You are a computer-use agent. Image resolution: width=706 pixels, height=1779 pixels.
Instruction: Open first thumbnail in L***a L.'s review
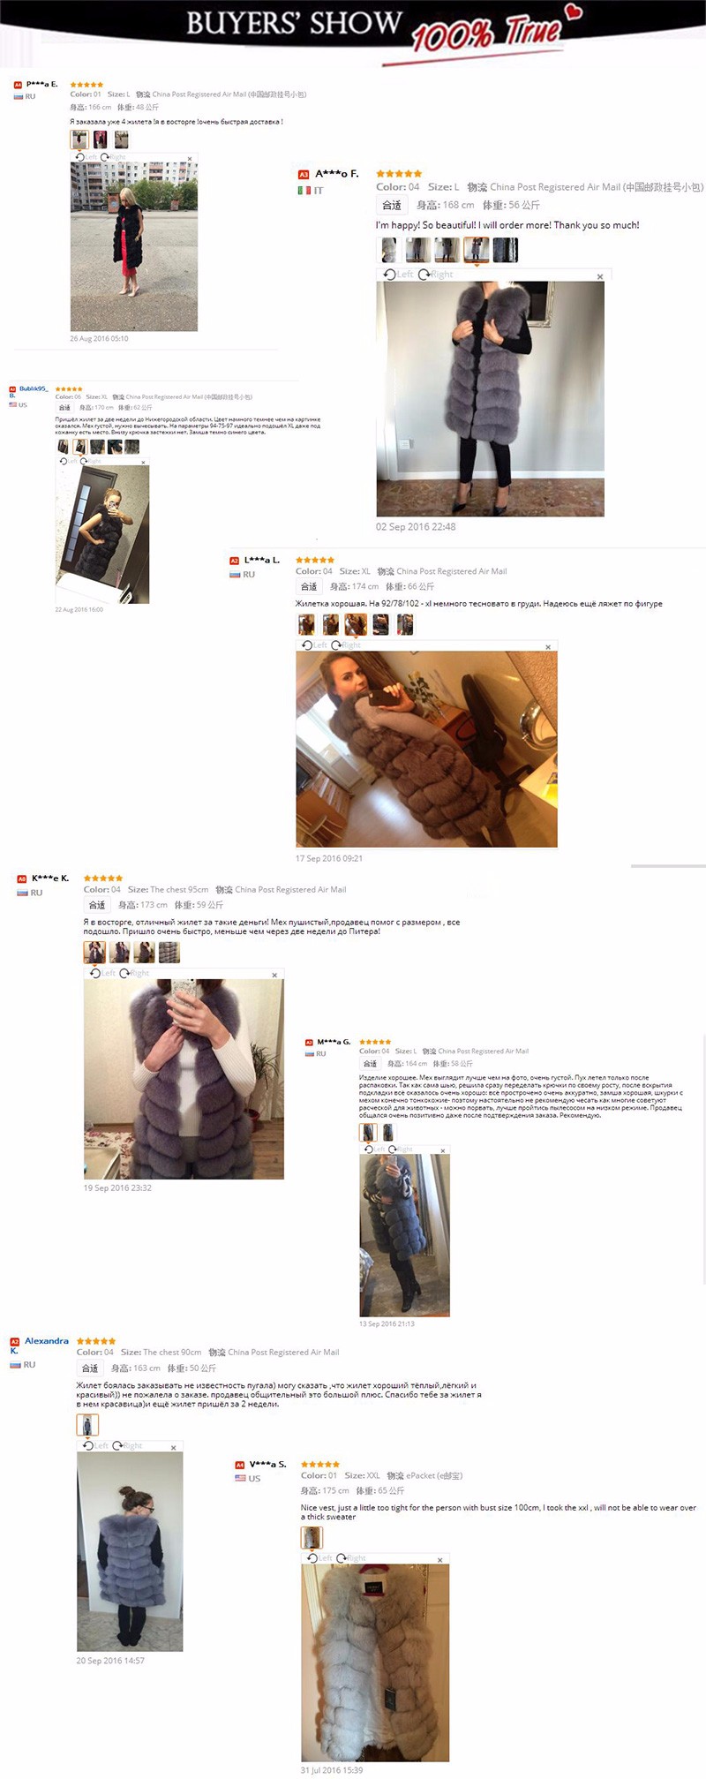tap(306, 625)
